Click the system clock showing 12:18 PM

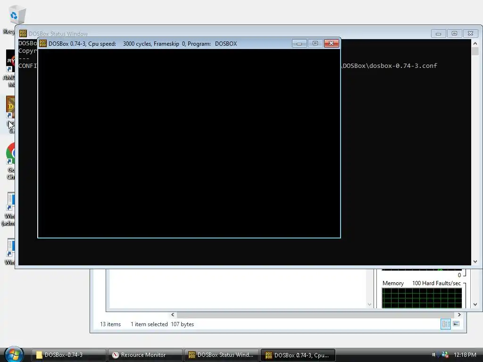pos(465,355)
